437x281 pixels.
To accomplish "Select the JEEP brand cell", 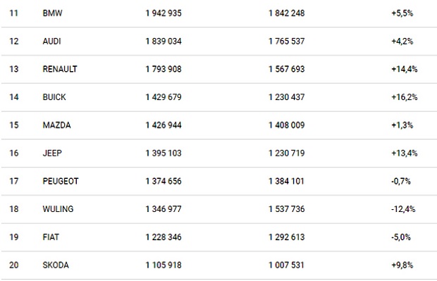I will coord(52,153).
